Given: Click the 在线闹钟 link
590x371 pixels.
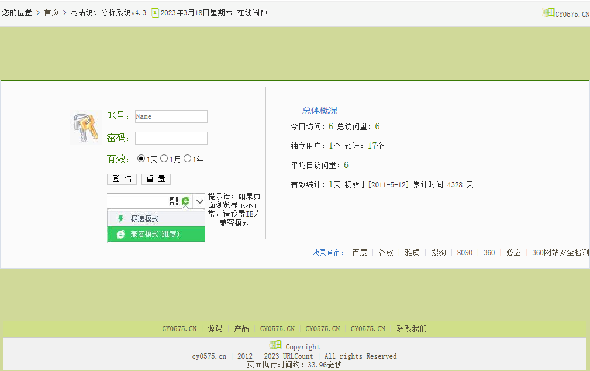Looking at the screenshot, I should [251, 13].
